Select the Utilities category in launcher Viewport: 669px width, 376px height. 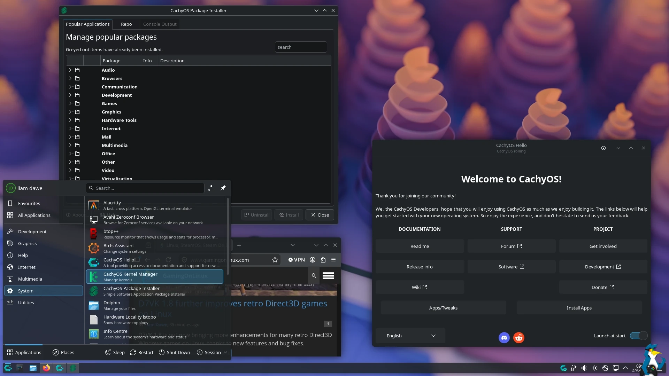pyautogui.click(x=26, y=303)
